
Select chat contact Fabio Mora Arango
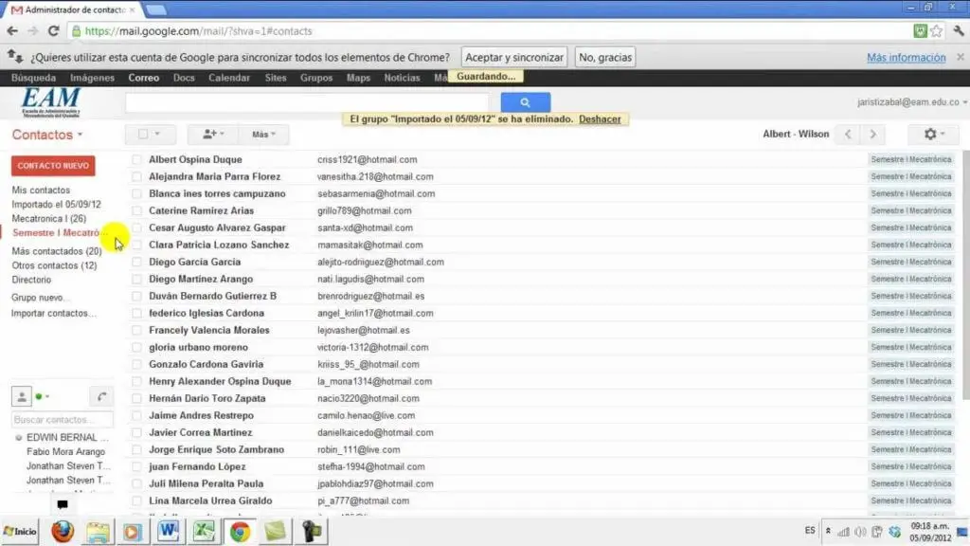[x=65, y=452]
